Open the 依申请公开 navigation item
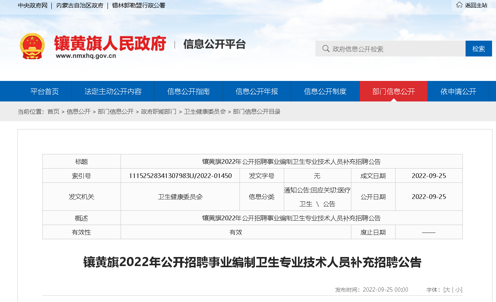Viewport: 496px width, 302px height. click(458, 91)
